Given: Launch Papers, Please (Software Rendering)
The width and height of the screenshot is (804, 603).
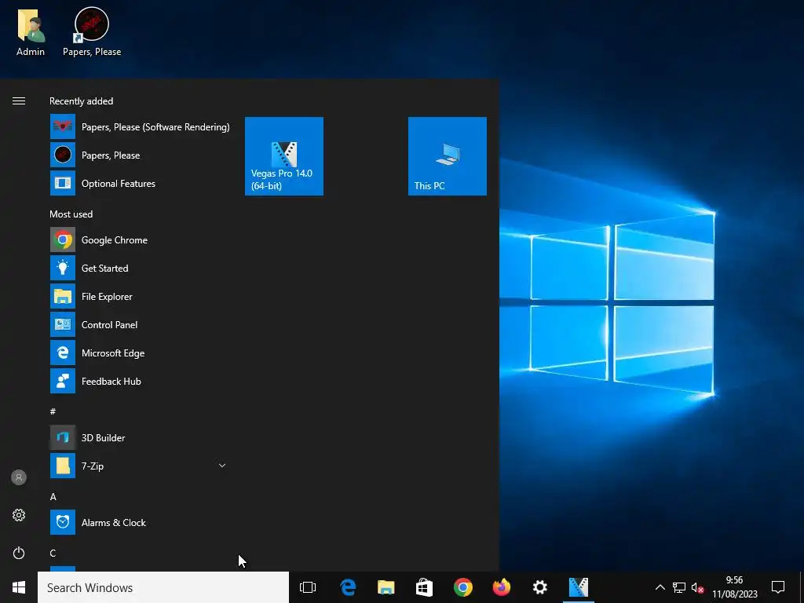Looking at the screenshot, I should tap(140, 127).
